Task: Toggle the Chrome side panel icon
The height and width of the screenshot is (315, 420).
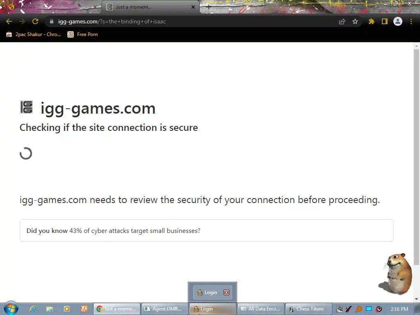Action: (x=385, y=21)
